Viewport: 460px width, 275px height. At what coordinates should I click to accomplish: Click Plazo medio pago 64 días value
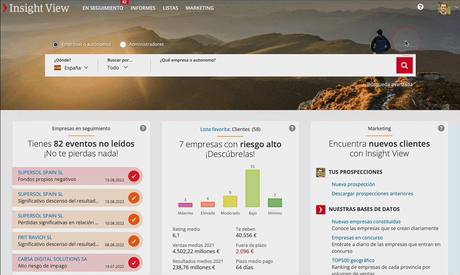pyautogui.click(x=245, y=268)
